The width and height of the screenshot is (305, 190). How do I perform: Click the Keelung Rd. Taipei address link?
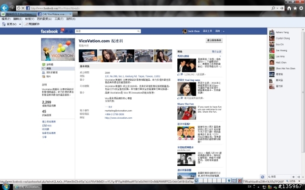pyautogui.click(x=132, y=76)
